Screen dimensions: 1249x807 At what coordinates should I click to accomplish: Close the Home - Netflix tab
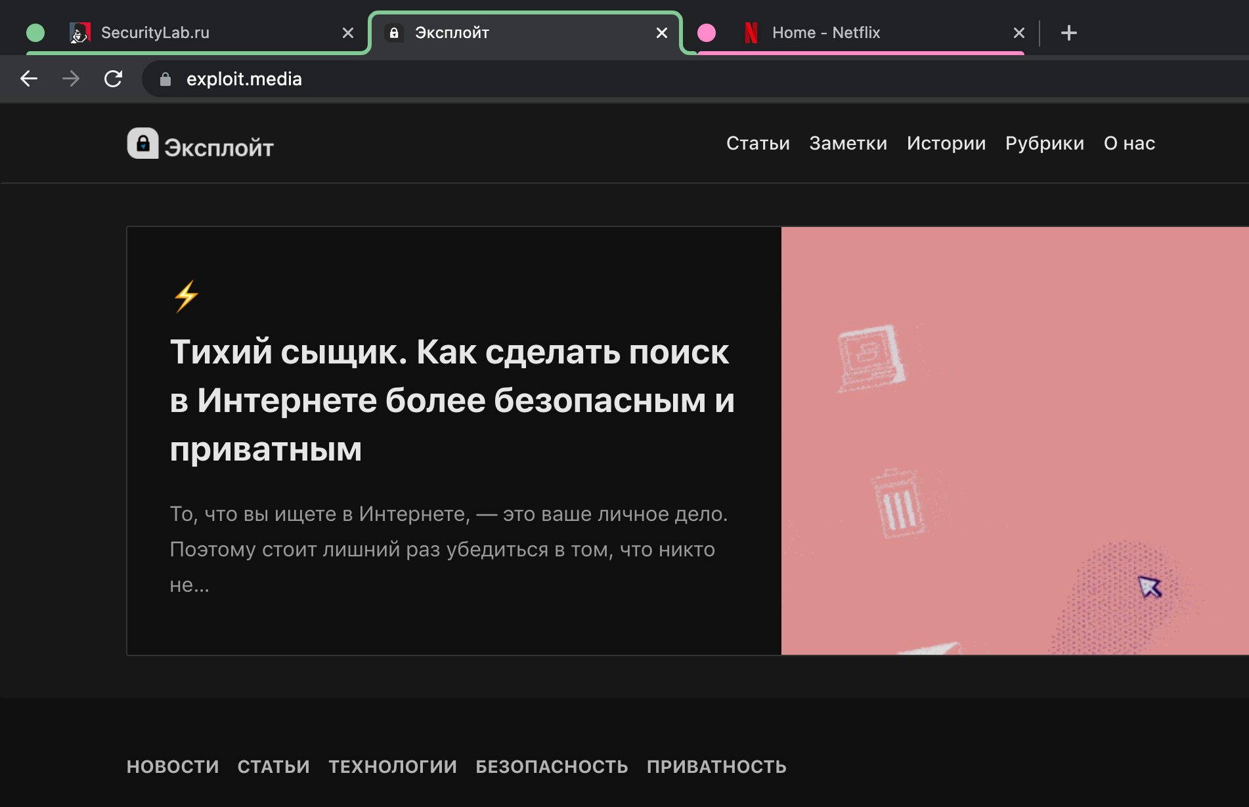[x=1019, y=33]
